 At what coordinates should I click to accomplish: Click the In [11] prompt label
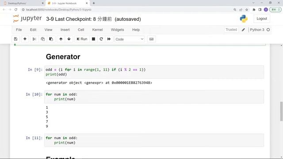pos(34,138)
